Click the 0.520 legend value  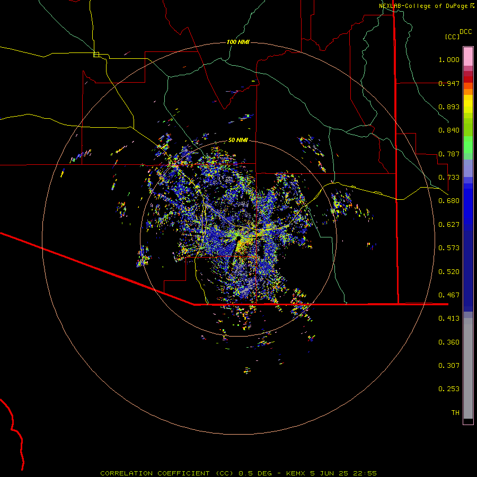tap(449, 272)
